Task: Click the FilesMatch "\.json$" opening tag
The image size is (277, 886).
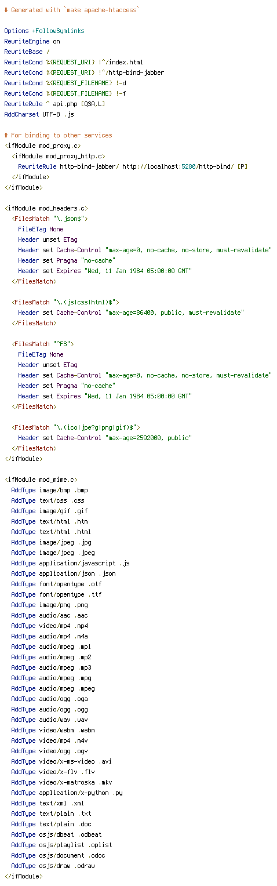Action: point(49,219)
